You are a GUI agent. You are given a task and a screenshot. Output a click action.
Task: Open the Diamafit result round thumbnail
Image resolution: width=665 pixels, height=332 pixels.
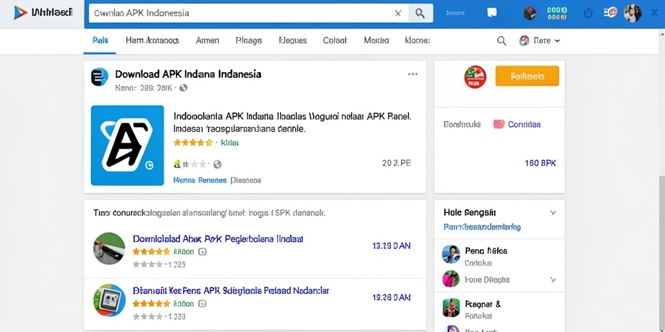point(109,300)
